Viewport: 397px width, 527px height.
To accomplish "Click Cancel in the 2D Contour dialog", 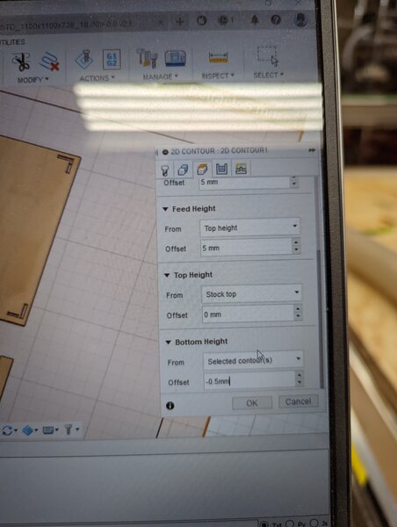I will tap(298, 401).
